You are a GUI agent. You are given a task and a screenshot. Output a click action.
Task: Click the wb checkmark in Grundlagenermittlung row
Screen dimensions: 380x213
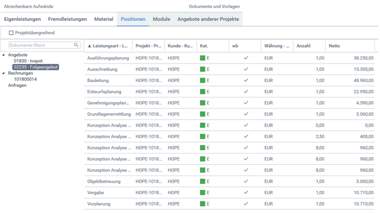(x=246, y=114)
